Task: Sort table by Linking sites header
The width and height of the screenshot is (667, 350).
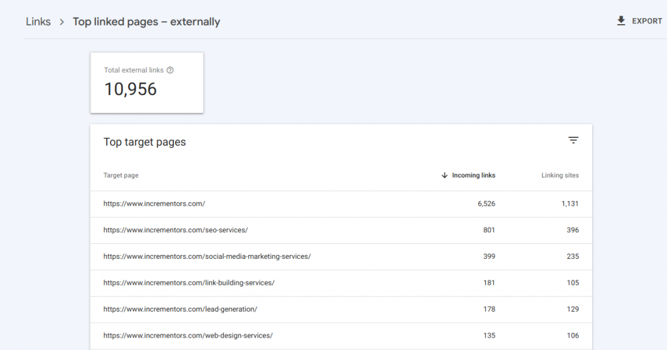Action: [x=560, y=175]
